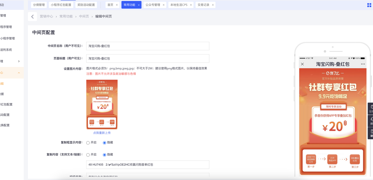Click the uploaded red packet image thumbnail
The image size is (373, 180).
[x=102, y=104]
